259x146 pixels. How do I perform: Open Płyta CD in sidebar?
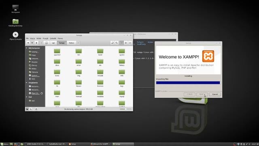pos(34,93)
